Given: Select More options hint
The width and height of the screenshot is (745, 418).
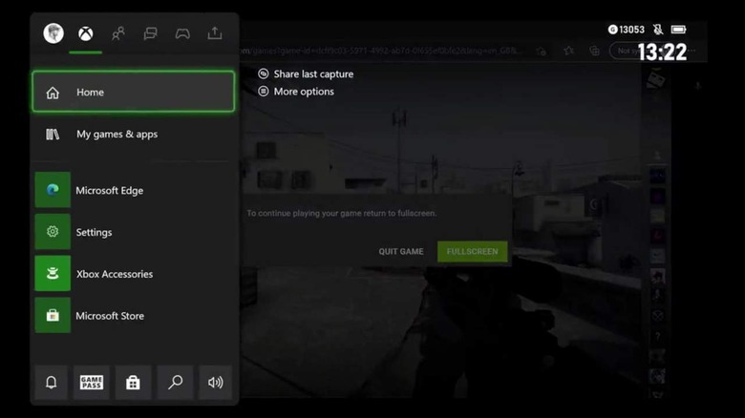Looking at the screenshot, I should (296, 92).
